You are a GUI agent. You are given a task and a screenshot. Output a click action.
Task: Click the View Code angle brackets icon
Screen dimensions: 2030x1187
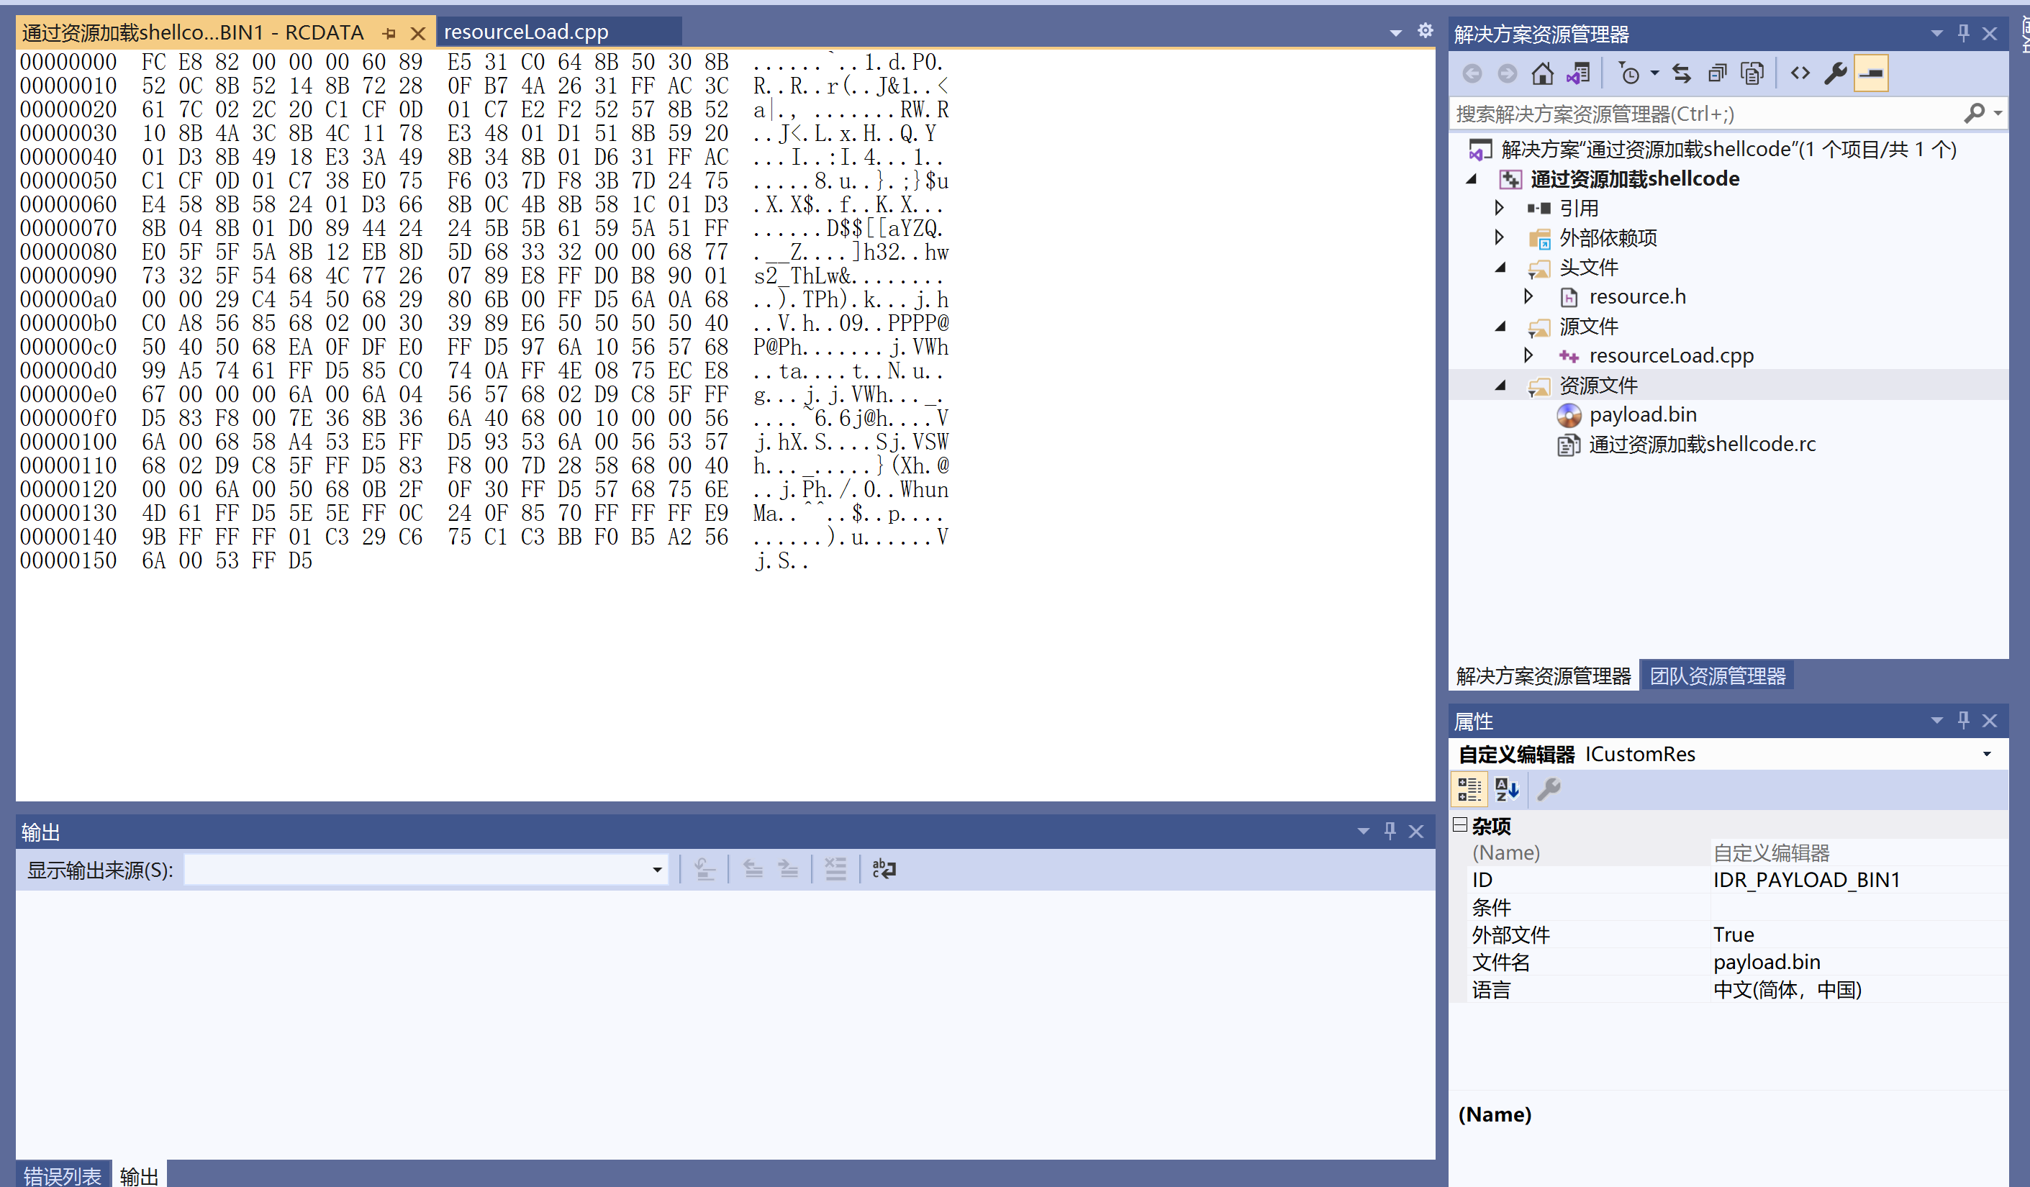pyautogui.click(x=1800, y=74)
